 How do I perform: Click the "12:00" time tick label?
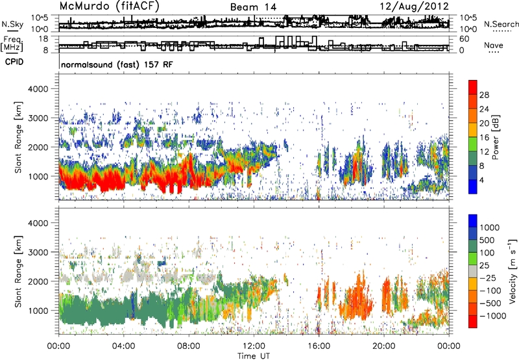tap(254, 346)
